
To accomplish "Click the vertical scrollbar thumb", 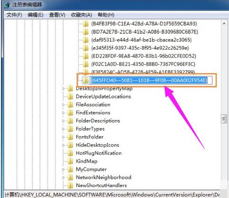I will (224, 119).
